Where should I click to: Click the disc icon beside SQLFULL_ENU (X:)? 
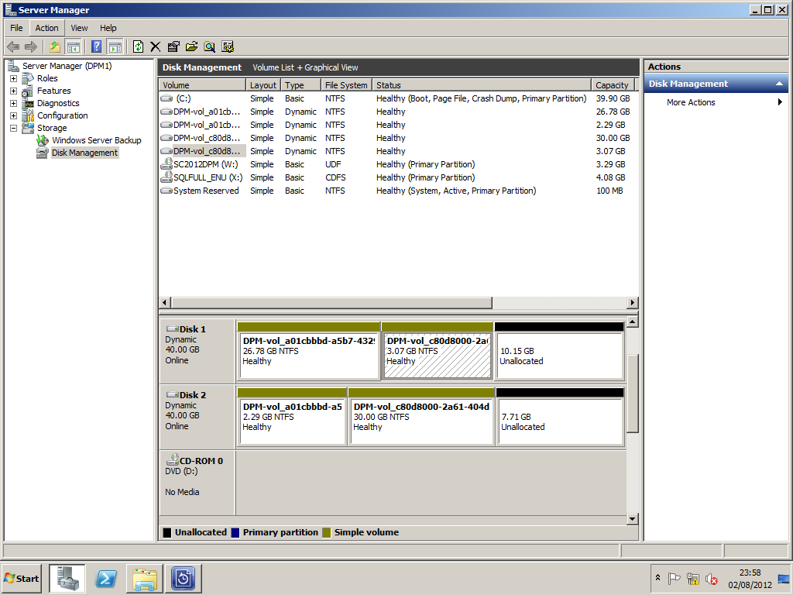(x=166, y=177)
